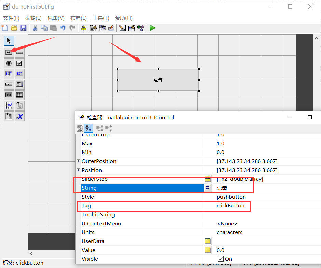Select the Edit Text tool

pos(9,73)
